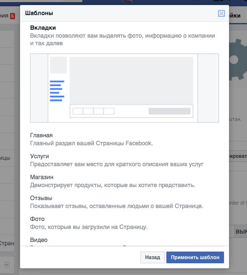Screen dimensions: 247x275
Task: Click the large gear icon behind the dialog
Action: (x=237, y=59)
